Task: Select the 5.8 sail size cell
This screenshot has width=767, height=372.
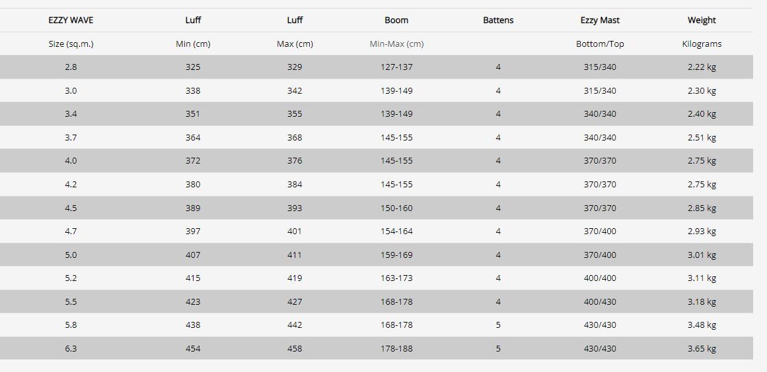Action: click(x=71, y=325)
